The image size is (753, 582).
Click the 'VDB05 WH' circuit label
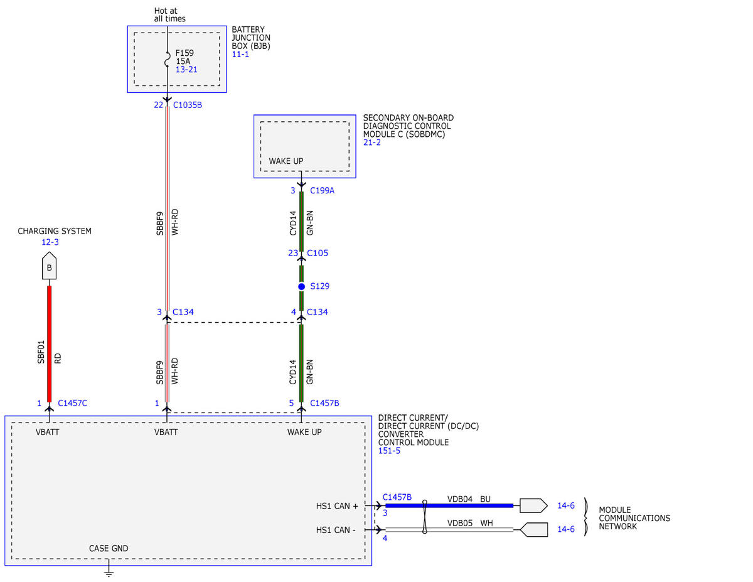pos(469,523)
